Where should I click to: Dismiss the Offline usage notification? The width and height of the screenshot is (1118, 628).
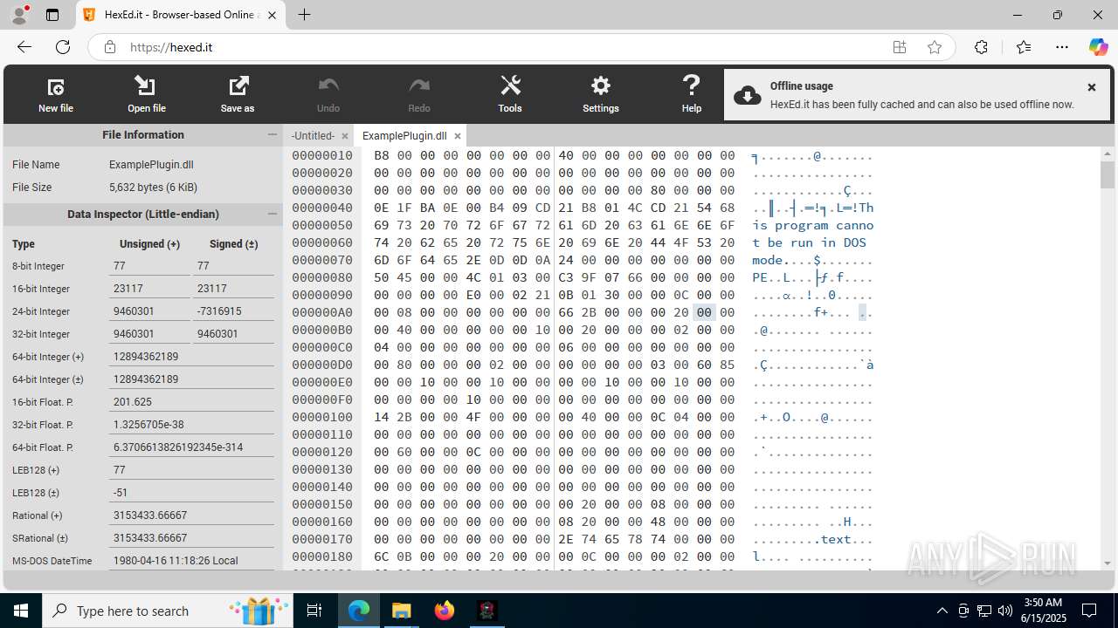(x=1091, y=87)
